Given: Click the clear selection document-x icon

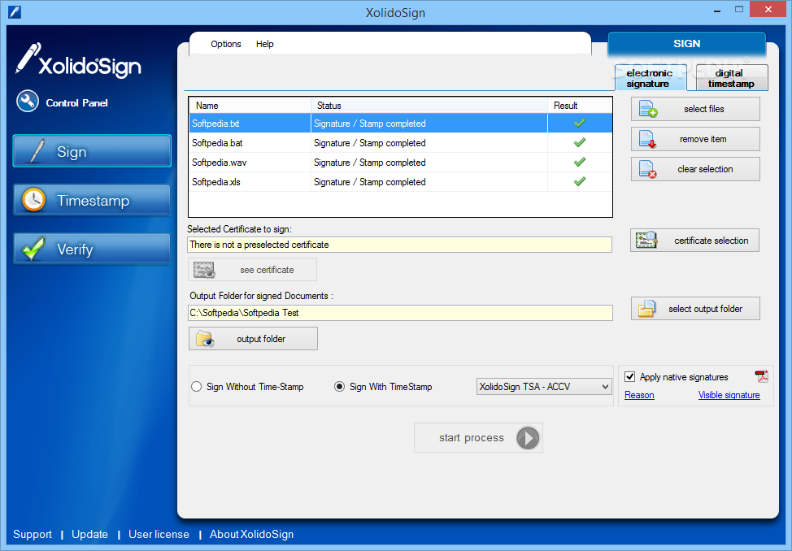Looking at the screenshot, I should pyautogui.click(x=647, y=169).
